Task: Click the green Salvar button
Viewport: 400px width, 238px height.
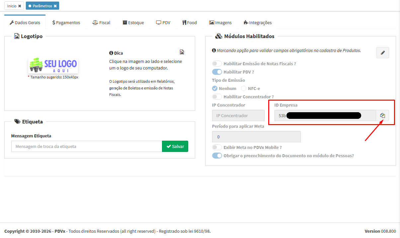Action: tap(175, 146)
